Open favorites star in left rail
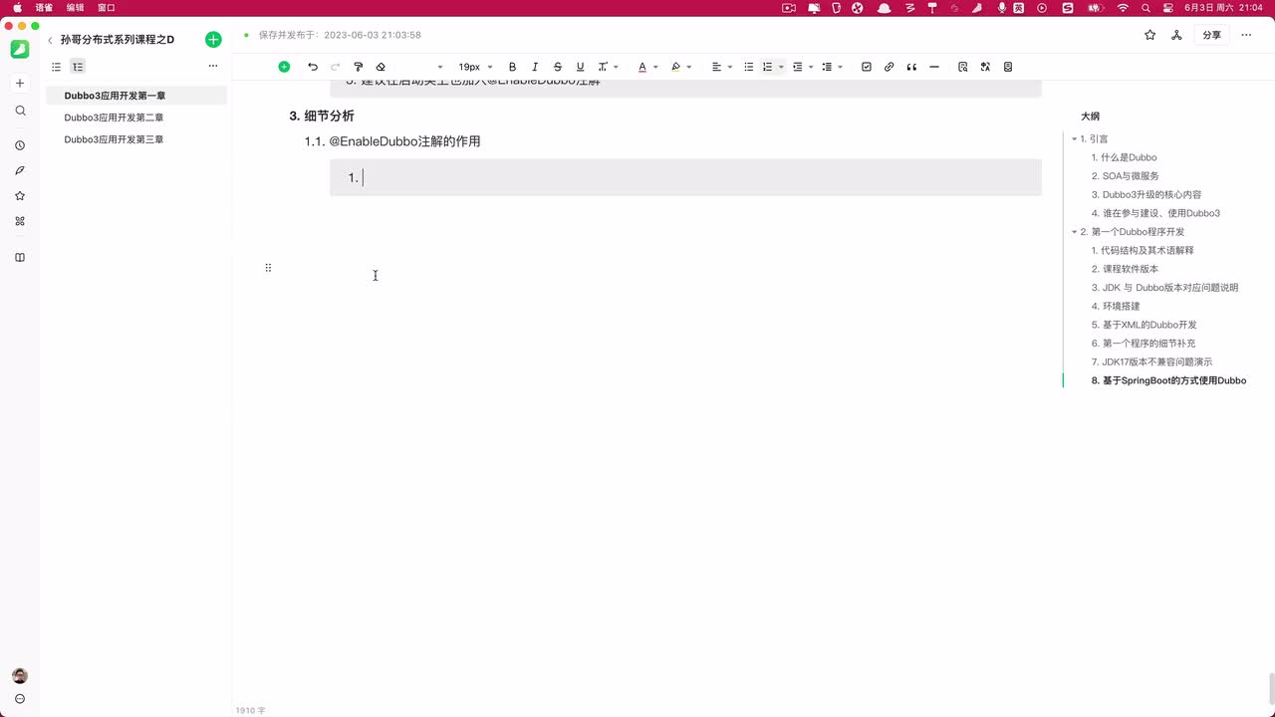The image size is (1275, 717). pos(20,196)
